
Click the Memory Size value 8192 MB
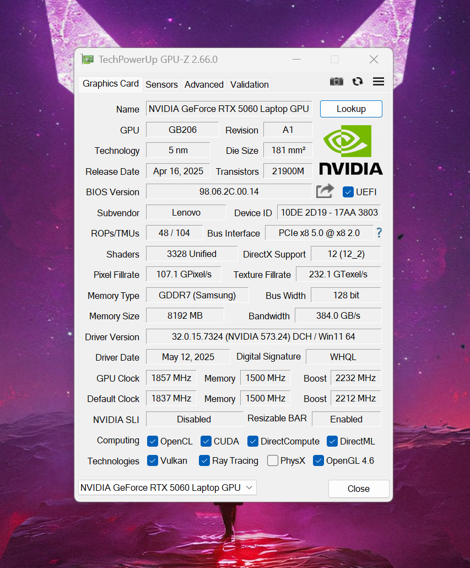[185, 315]
